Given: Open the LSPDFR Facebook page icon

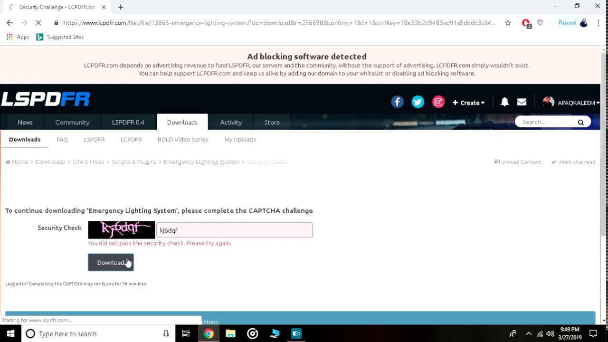Looking at the screenshot, I should tap(397, 102).
